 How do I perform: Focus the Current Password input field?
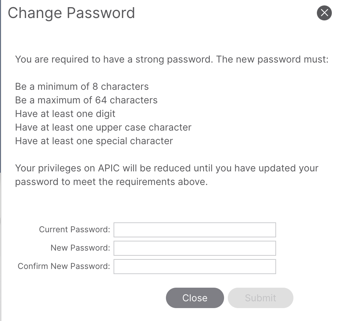[194, 230]
